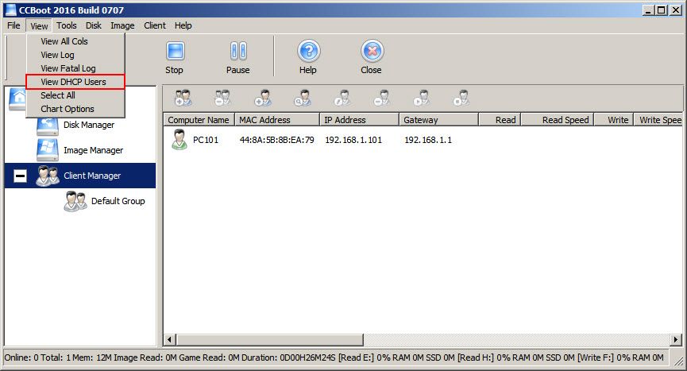687x371 pixels.
Task: Choose Select All menu entry
Action: [x=75, y=95]
